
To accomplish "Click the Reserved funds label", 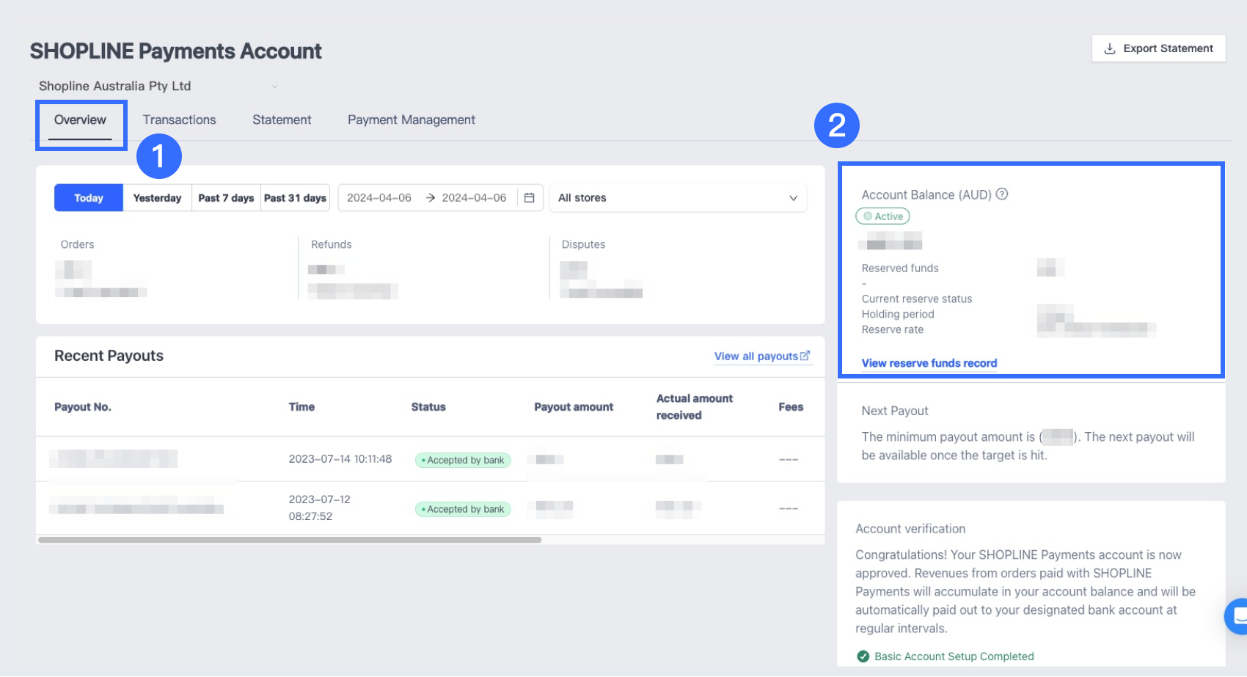I will coord(900,268).
